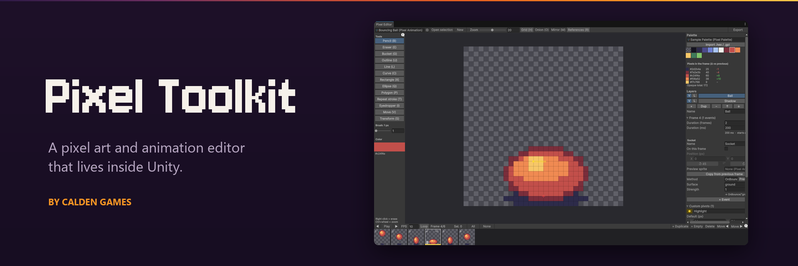Click the current red color swatch

389,147
